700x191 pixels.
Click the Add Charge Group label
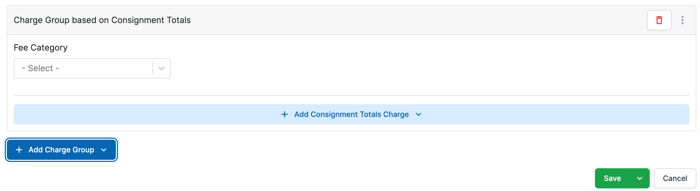pos(61,150)
